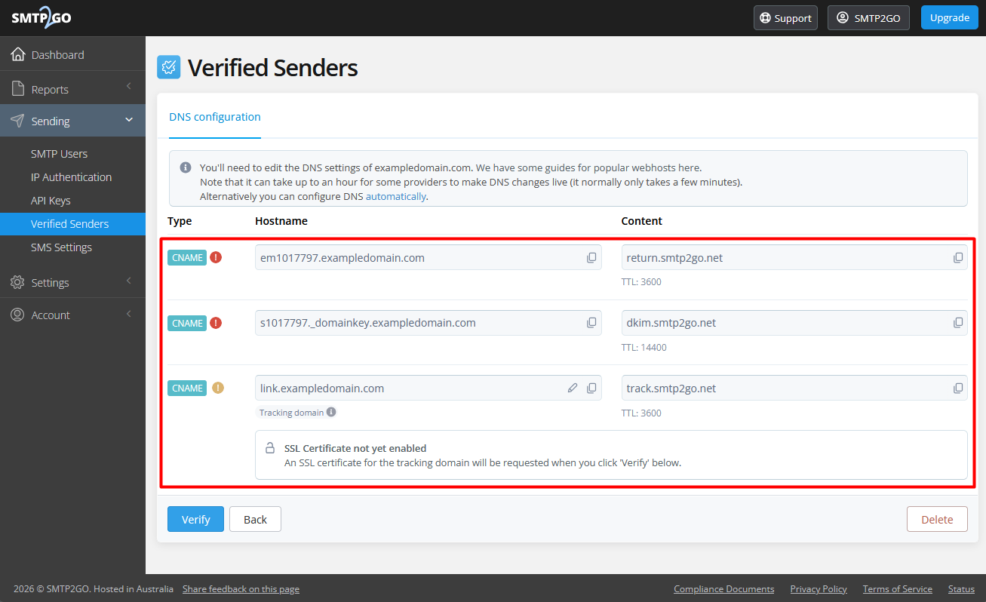The image size is (986, 602).
Task: Click the Dashboard home icon
Action: click(x=18, y=54)
